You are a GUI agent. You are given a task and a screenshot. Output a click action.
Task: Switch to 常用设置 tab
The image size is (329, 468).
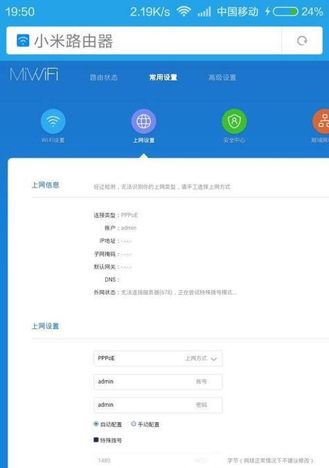[163, 78]
